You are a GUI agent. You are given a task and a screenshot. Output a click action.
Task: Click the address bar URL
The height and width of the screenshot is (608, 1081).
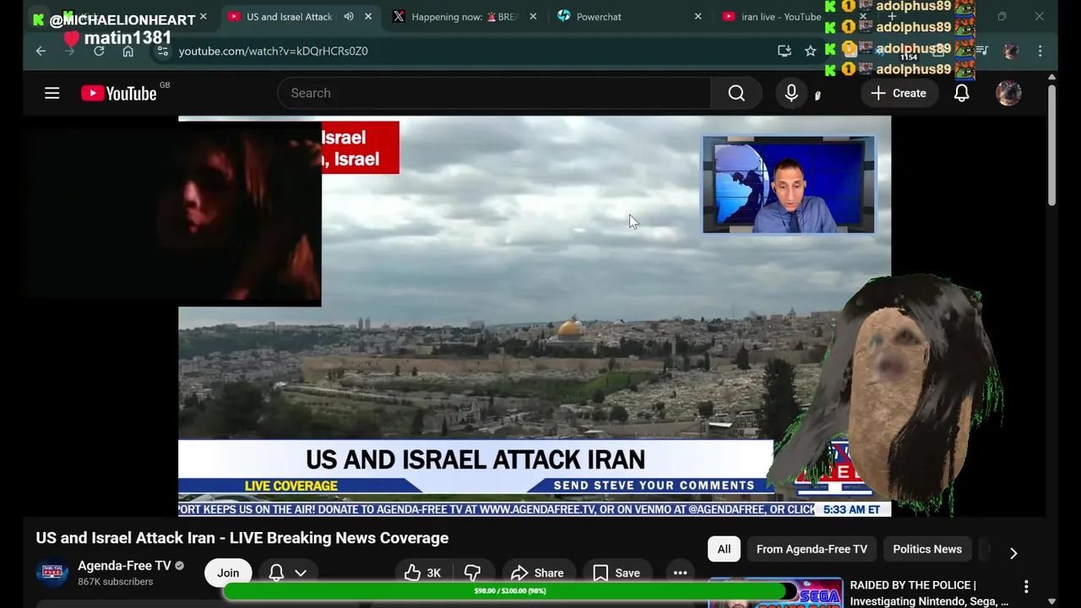pos(273,51)
